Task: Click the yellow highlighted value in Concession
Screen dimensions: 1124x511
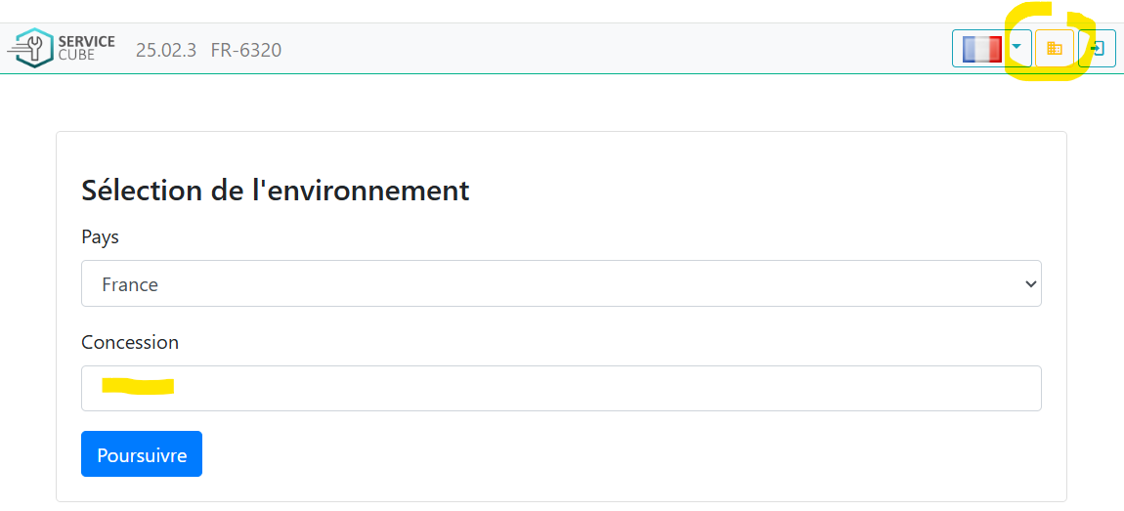Action: click(138, 386)
